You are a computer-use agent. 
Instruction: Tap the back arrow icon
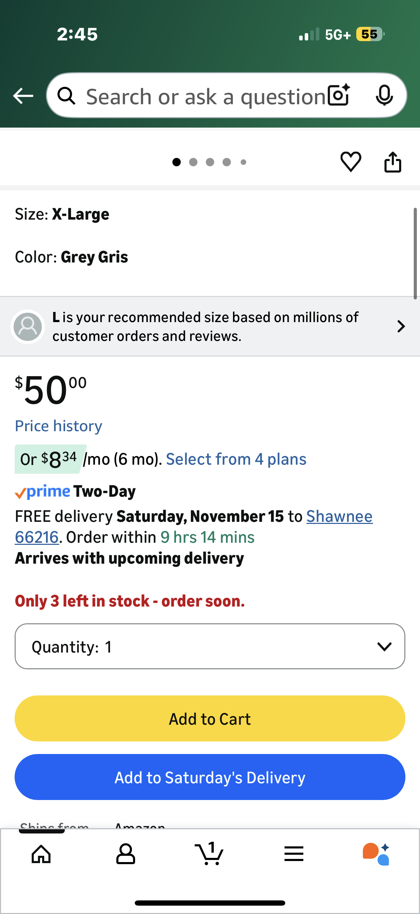click(23, 96)
